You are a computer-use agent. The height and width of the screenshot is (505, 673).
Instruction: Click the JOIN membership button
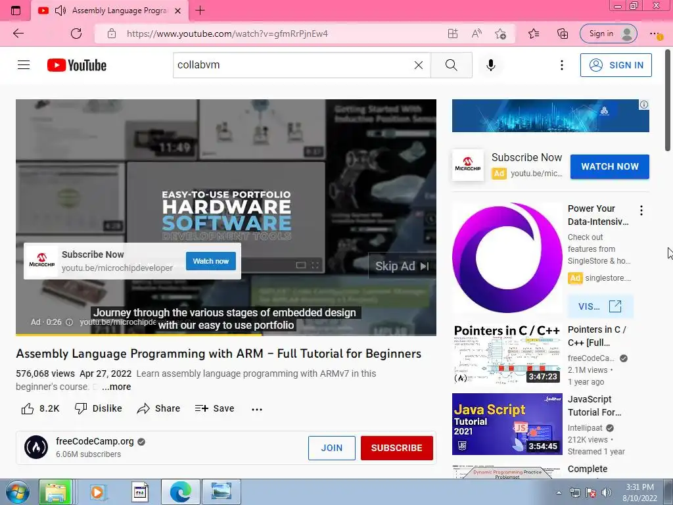(x=332, y=448)
